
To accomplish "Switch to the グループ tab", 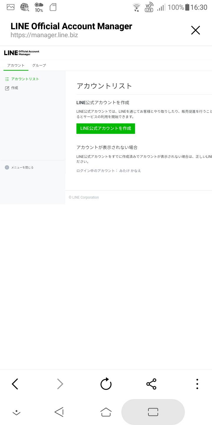I will coord(39,65).
